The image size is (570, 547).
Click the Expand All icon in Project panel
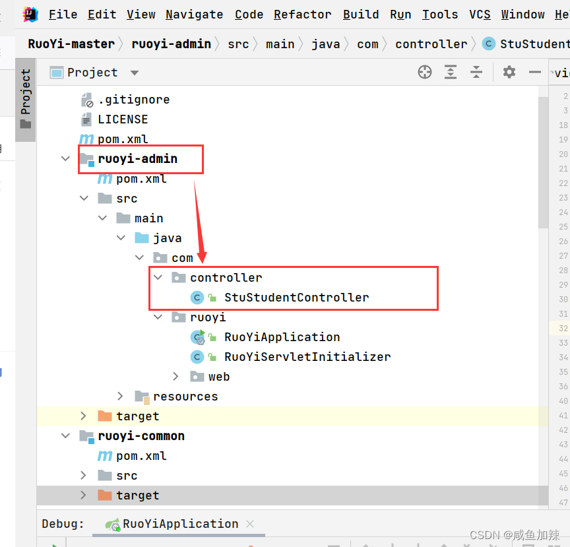click(x=451, y=72)
